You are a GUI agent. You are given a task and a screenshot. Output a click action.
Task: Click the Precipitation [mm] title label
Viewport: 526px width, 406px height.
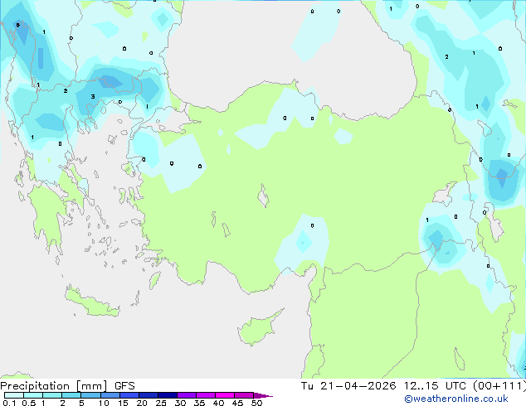coord(54,386)
